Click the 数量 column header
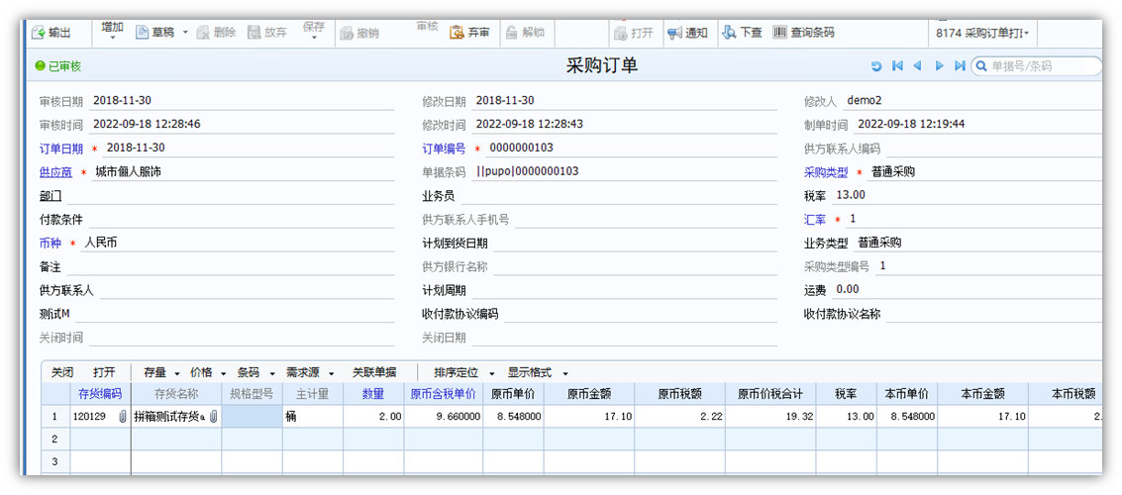 pyautogui.click(x=372, y=393)
